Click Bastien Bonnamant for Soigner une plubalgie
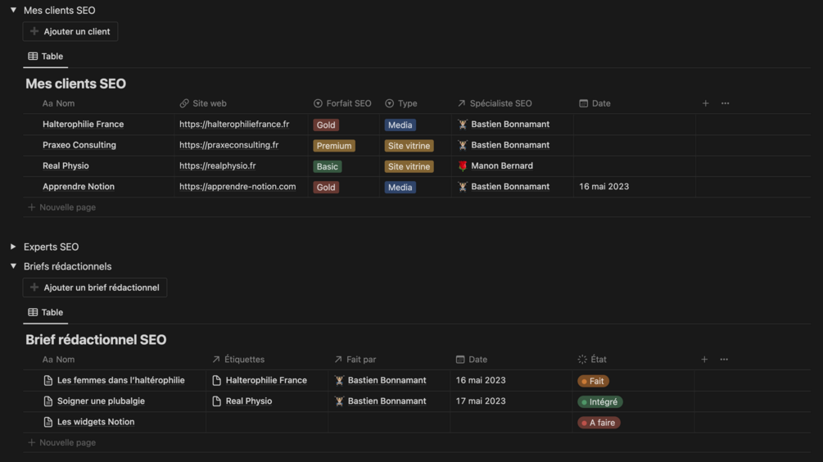The image size is (823, 462). (380, 401)
